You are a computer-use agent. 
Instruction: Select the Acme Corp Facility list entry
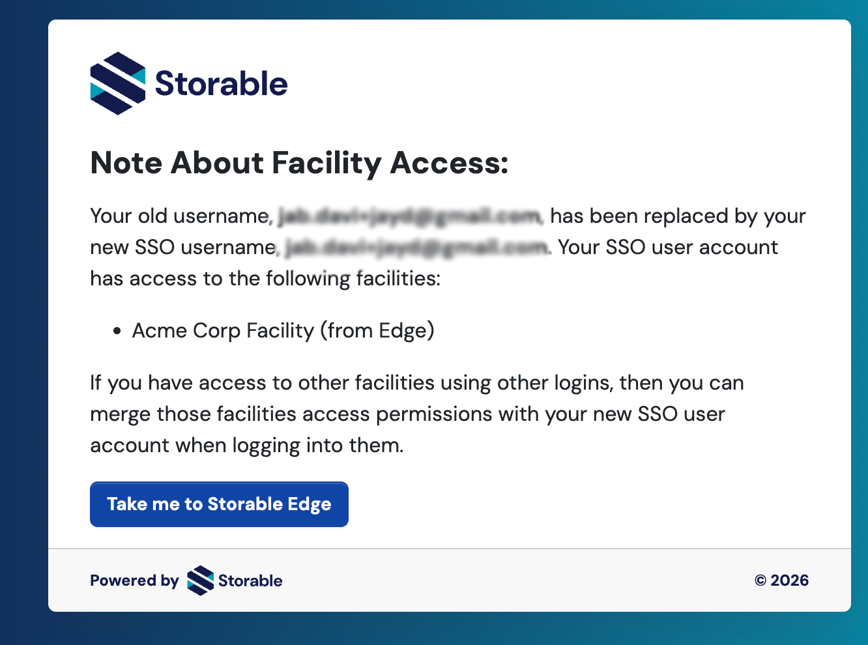(x=283, y=330)
